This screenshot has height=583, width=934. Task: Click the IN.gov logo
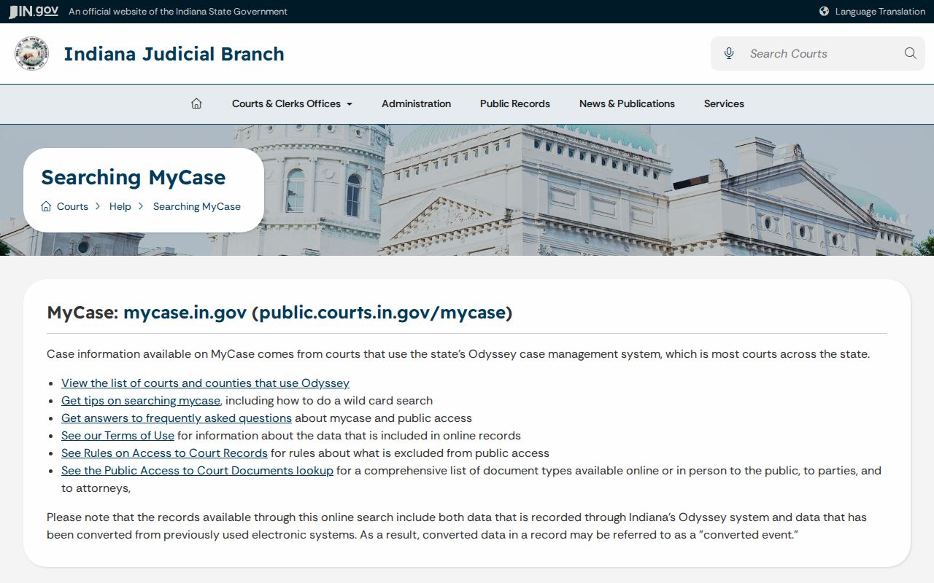pyautogui.click(x=34, y=11)
